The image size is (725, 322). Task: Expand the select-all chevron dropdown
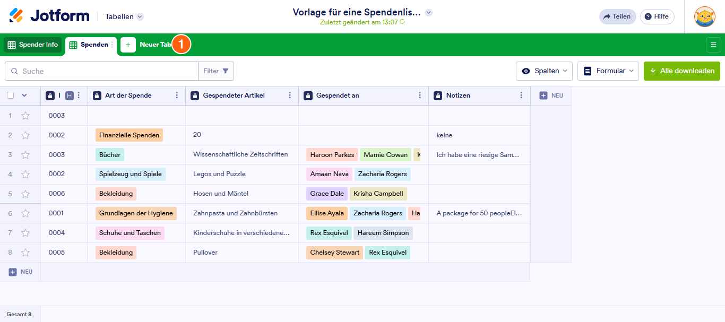coord(24,95)
